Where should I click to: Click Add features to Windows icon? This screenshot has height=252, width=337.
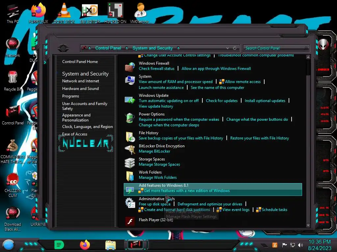pos(130,189)
